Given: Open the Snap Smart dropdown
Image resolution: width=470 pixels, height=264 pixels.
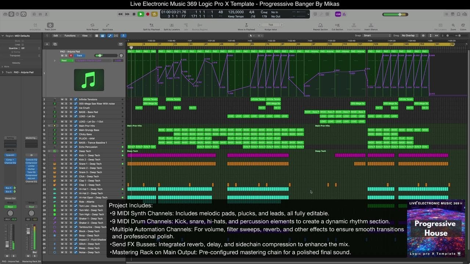Looking at the screenshot, I should (x=377, y=36).
